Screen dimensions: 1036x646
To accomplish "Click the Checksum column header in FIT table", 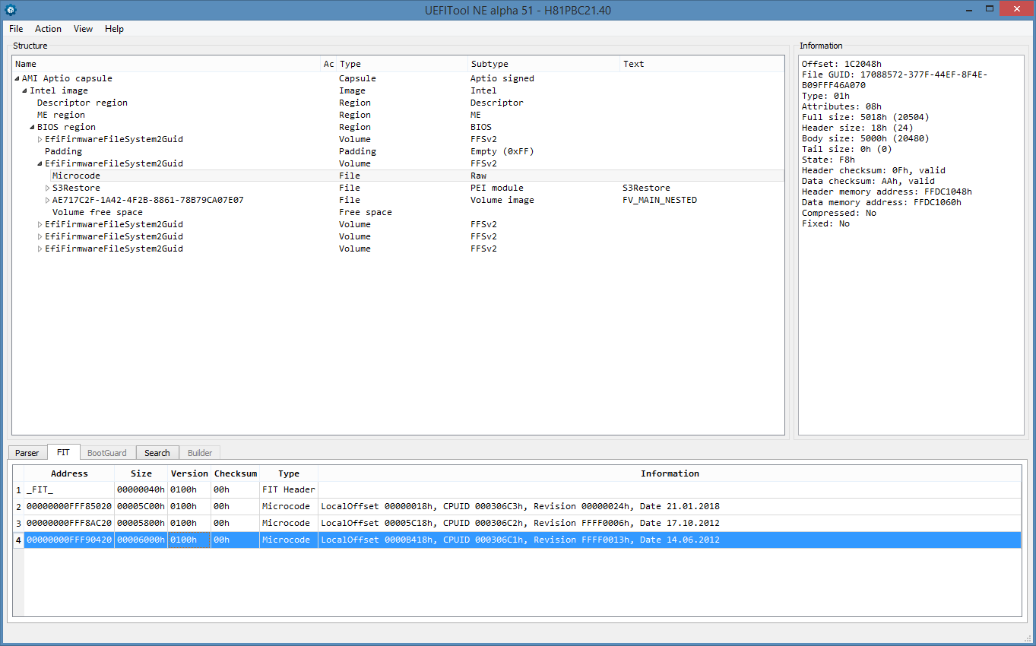I will coord(236,473).
